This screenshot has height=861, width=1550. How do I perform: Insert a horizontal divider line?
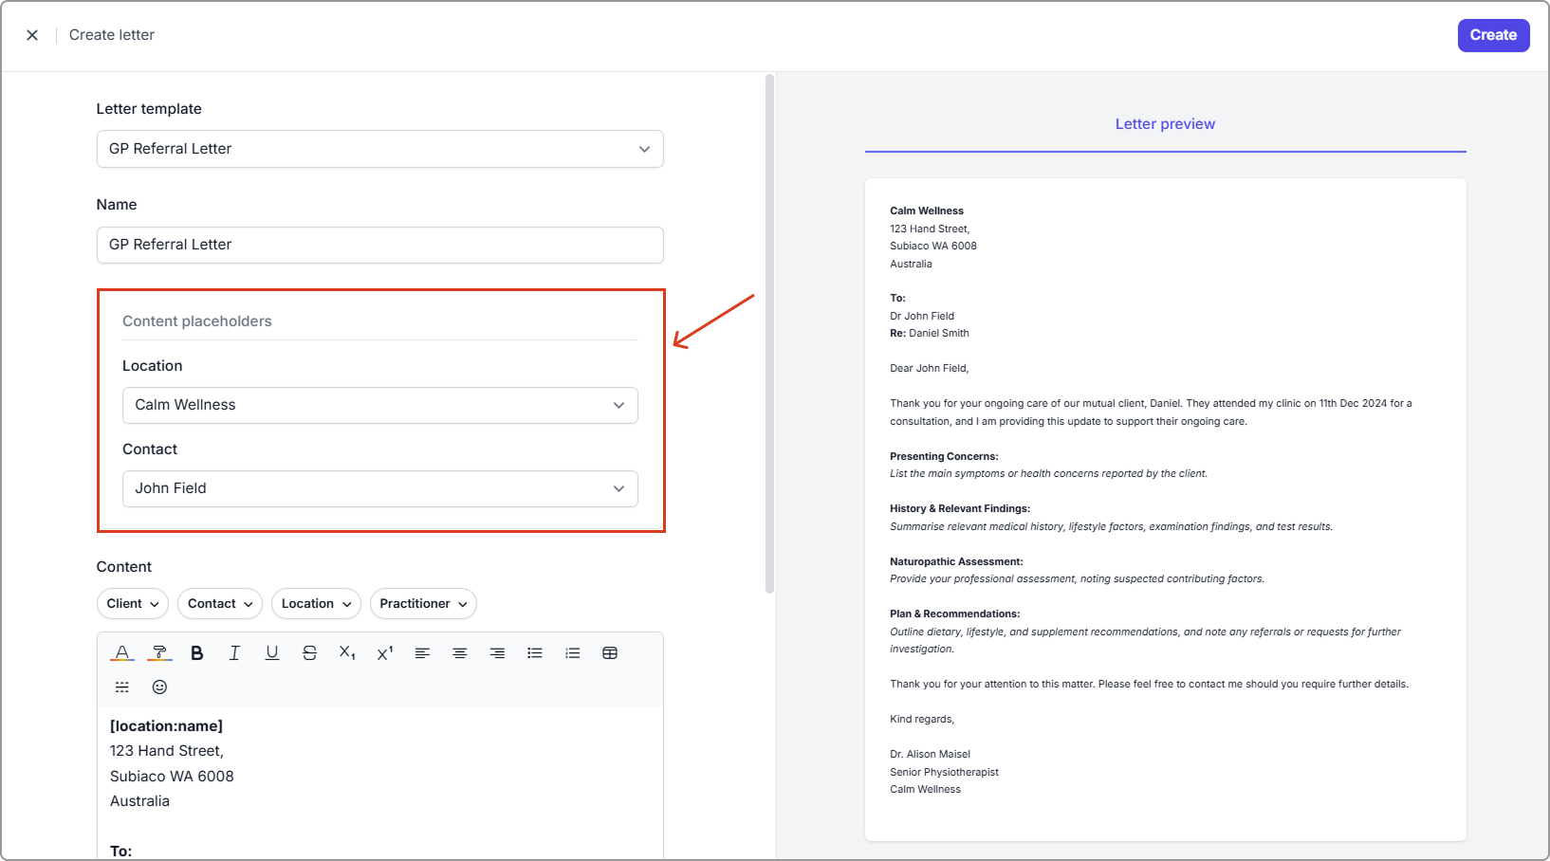(x=122, y=687)
